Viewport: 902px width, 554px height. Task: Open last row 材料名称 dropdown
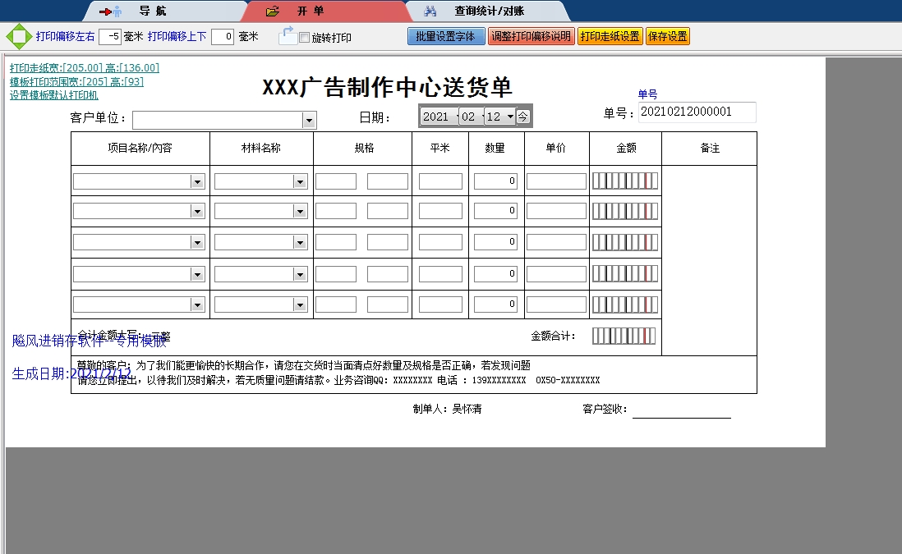(301, 305)
